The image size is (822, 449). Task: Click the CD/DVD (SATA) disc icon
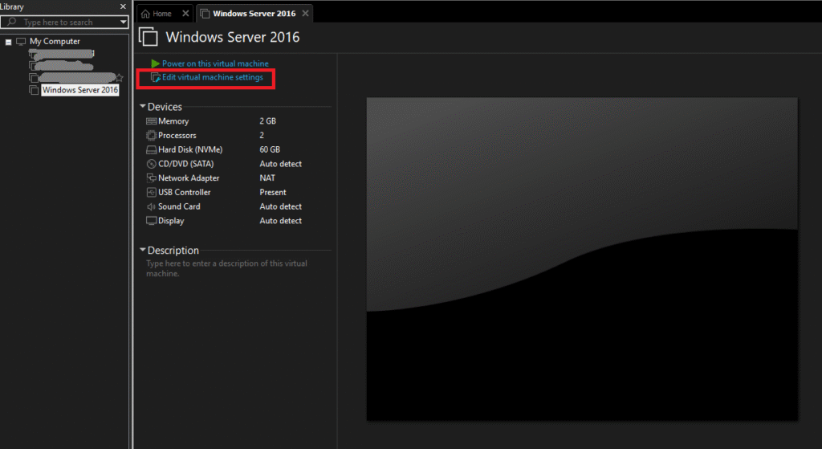pos(152,164)
